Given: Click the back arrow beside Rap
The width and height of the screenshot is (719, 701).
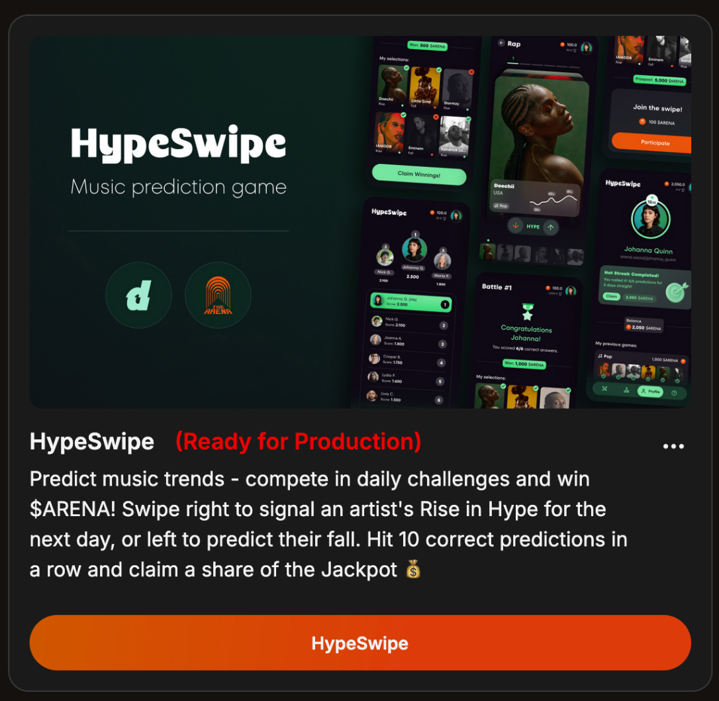Looking at the screenshot, I should (501, 42).
